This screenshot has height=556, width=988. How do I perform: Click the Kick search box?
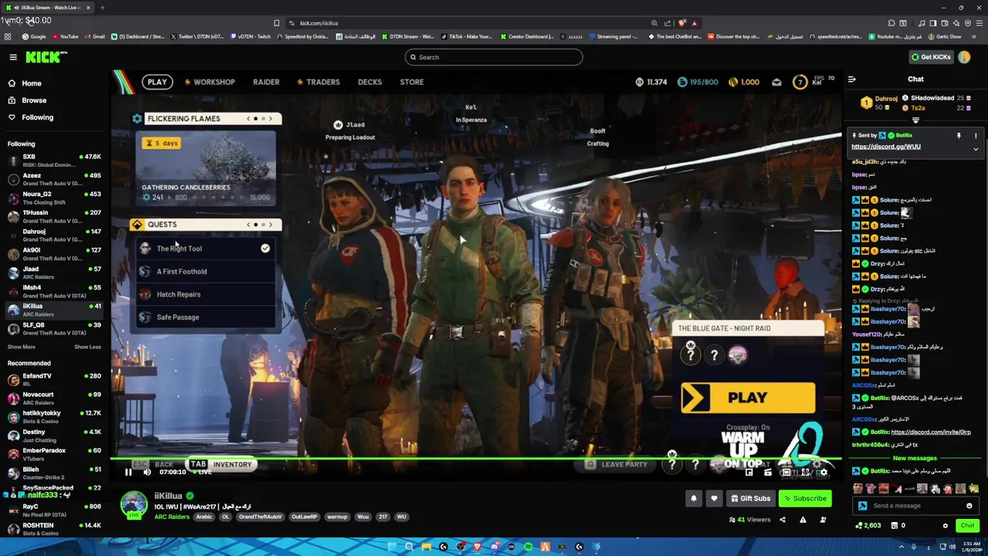493,57
